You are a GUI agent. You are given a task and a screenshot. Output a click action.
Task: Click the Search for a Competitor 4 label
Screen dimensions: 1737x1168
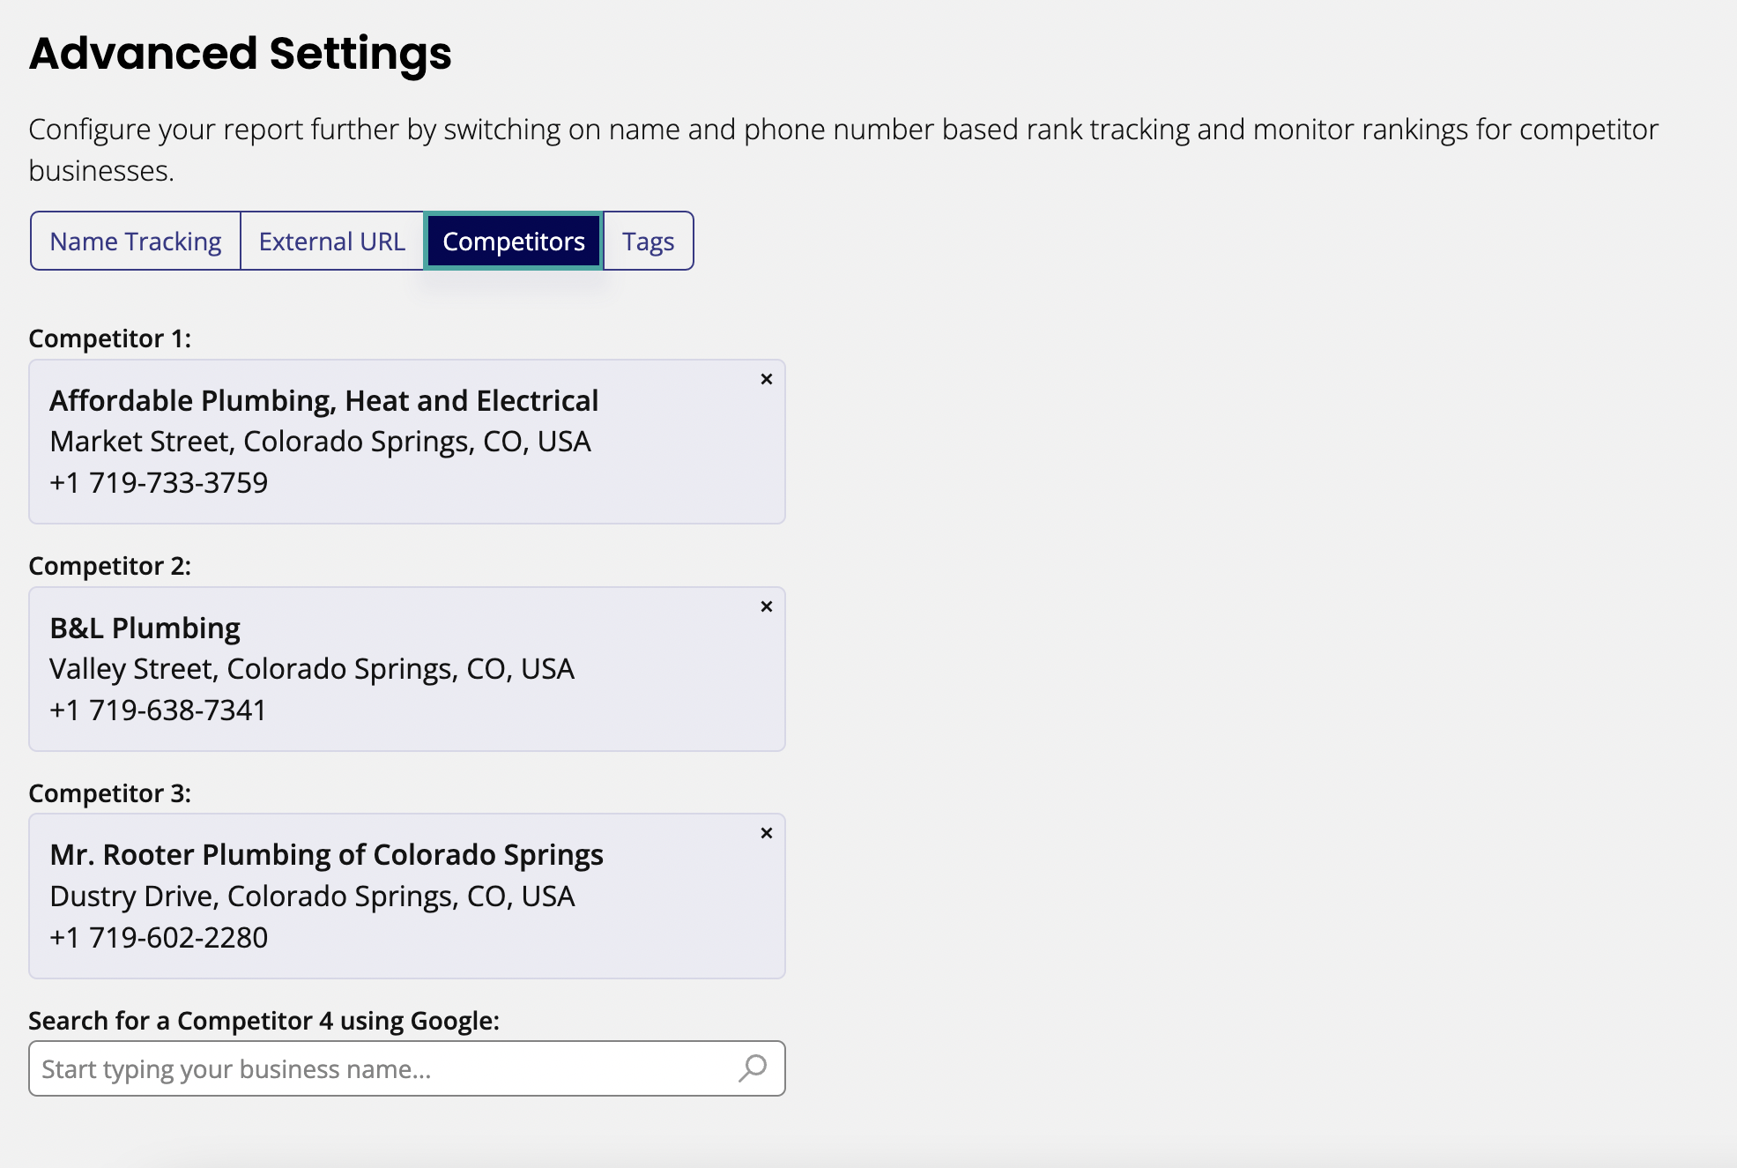tap(264, 1021)
